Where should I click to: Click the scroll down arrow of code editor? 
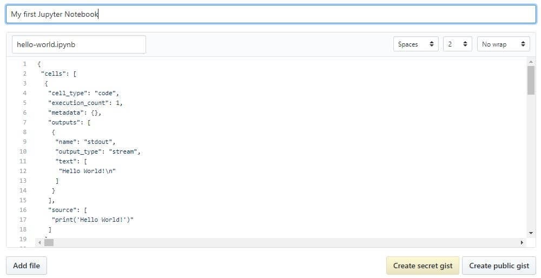click(531, 233)
